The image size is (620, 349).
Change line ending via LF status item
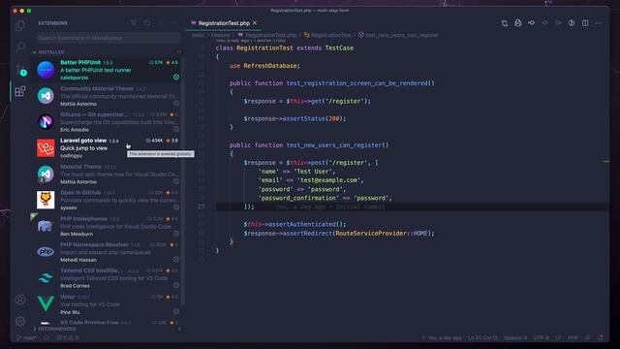[558, 337]
